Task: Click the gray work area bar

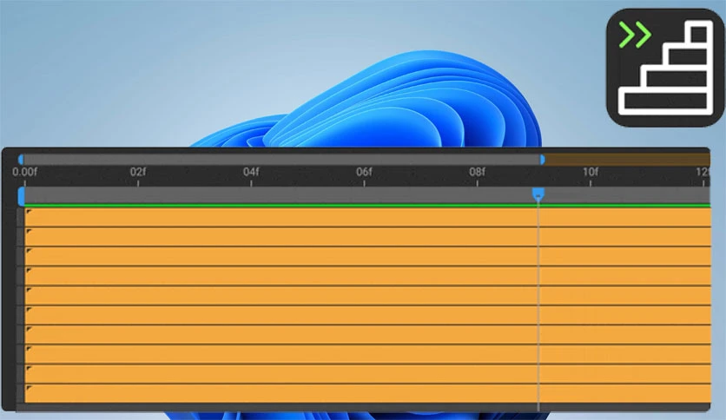Action: (366, 195)
